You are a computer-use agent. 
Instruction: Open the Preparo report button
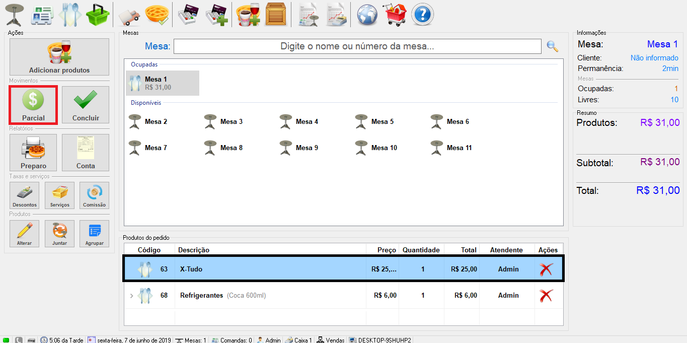pos(33,153)
